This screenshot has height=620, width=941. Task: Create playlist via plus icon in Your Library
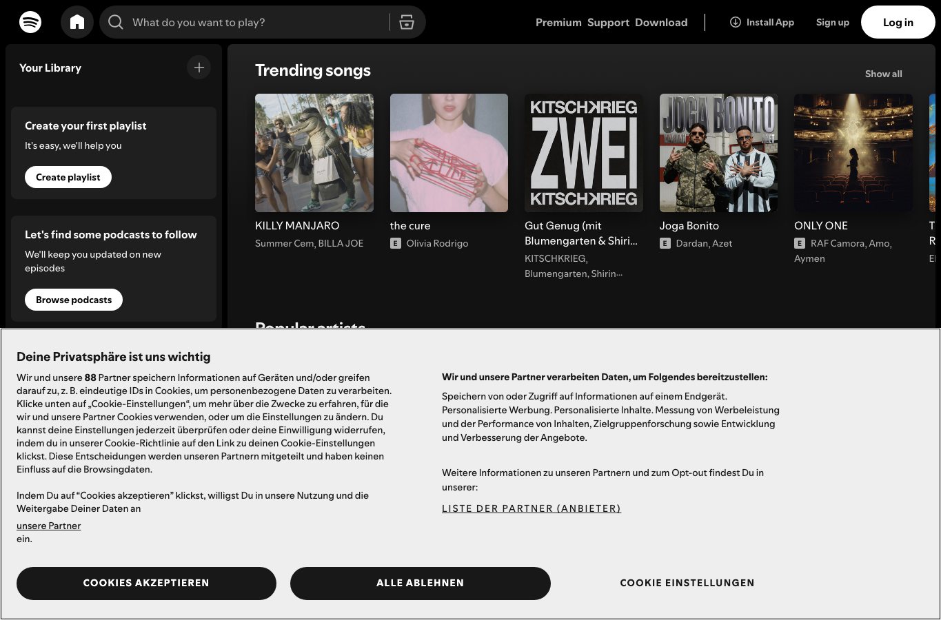click(199, 68)
